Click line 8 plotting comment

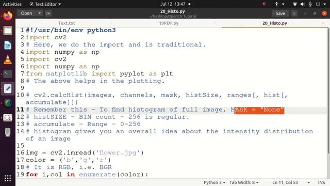95,81
